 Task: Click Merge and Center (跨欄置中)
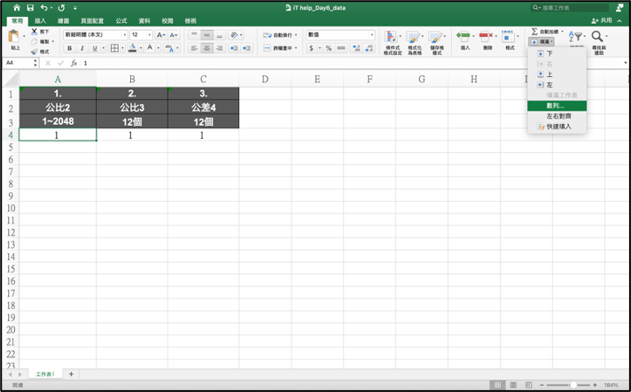click(x=278, y=48)
